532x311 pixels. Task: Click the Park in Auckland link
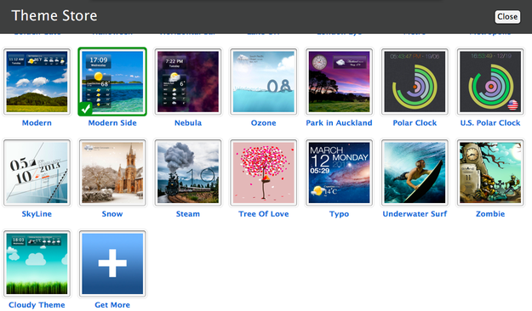tap(340, 123)
